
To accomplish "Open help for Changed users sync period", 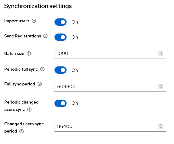I will (21, 131).
